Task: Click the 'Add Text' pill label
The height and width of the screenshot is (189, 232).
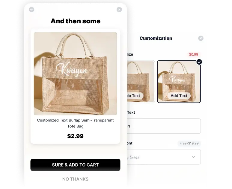Action: tap(179, 96)
